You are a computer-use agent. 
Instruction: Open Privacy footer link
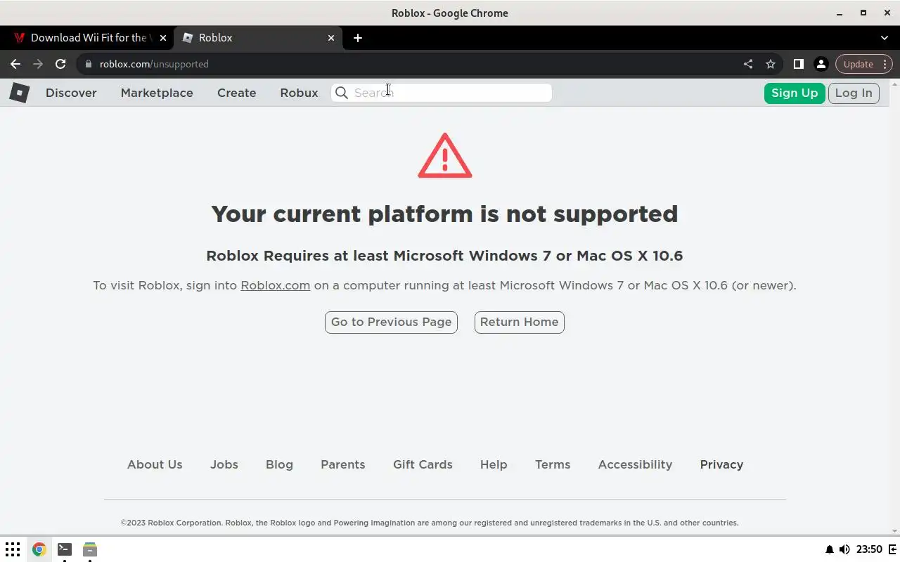[721, 464]
